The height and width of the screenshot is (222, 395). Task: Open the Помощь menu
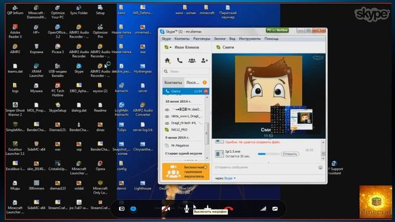(x=272, y=39)
